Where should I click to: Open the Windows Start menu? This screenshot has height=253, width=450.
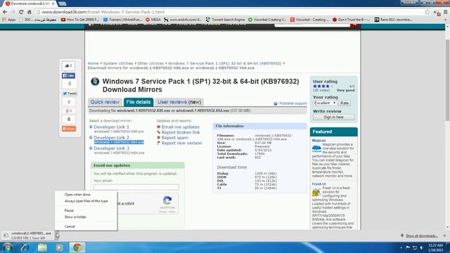click(7, 247)
